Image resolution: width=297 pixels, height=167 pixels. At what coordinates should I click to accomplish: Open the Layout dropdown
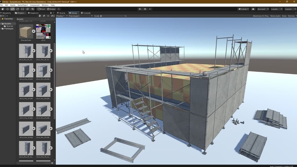[290, 9]
